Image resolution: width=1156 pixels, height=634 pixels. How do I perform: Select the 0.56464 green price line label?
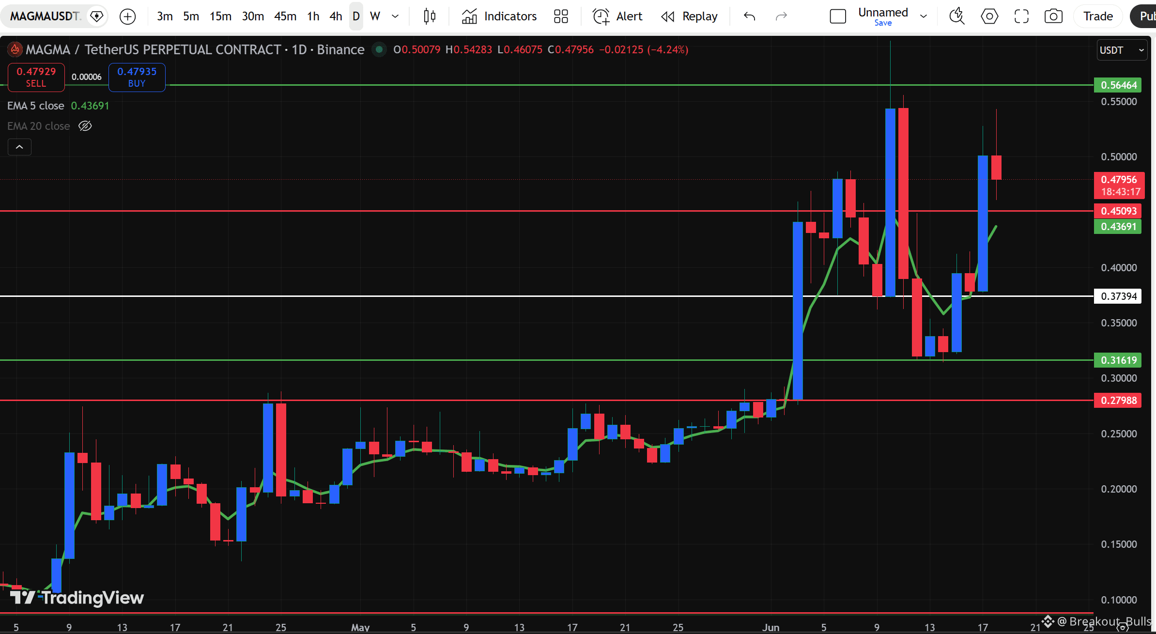1118,85
